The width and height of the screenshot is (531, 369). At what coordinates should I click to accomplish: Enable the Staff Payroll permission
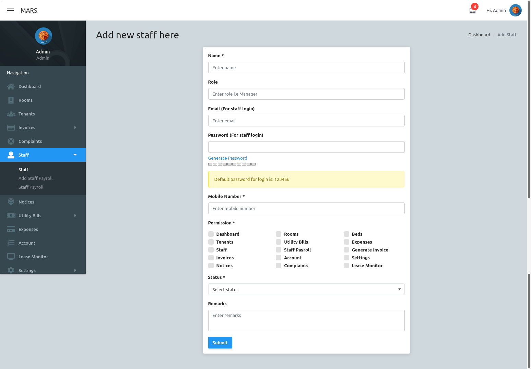click(278, 250)
